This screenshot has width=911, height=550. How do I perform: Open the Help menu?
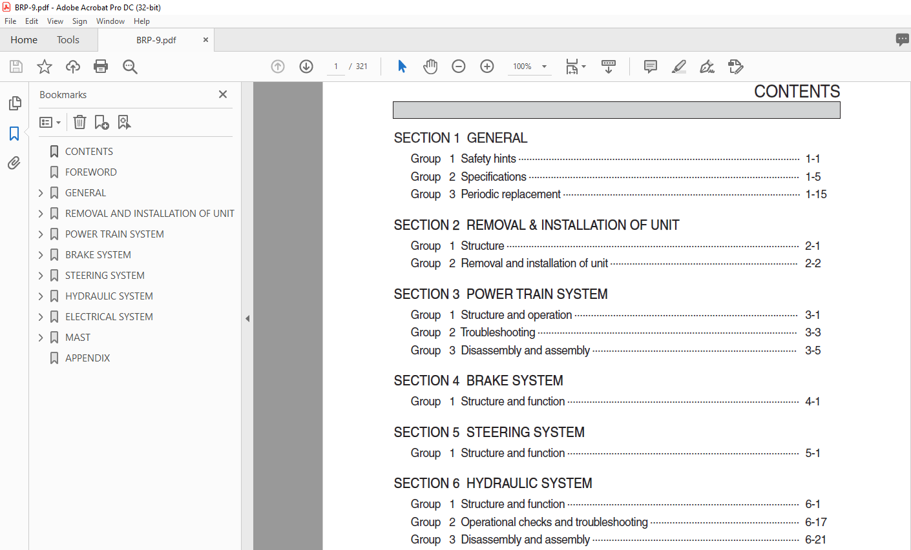tap(141, 21)
